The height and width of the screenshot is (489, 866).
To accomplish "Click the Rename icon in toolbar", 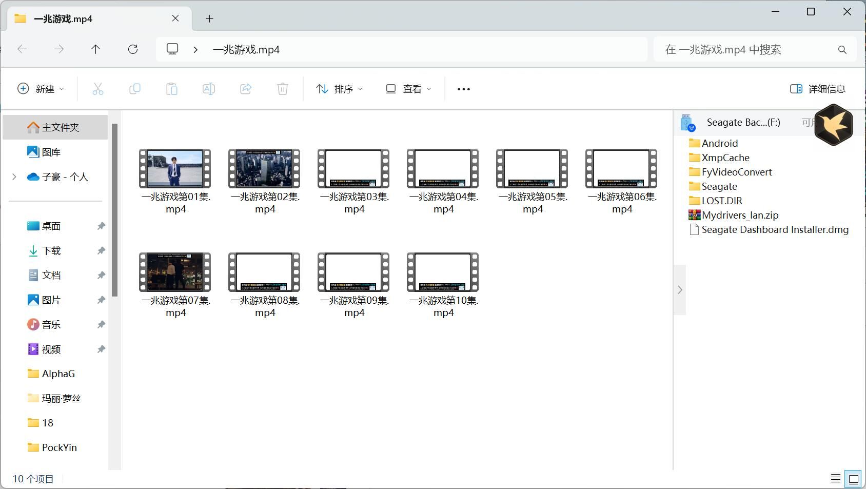I will (209, 89).
